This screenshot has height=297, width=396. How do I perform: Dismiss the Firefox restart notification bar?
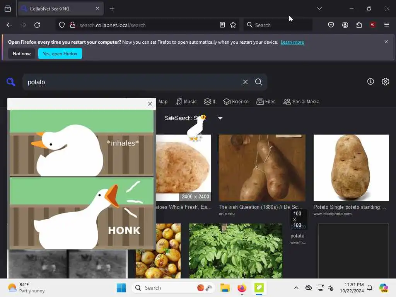(386, 42)
